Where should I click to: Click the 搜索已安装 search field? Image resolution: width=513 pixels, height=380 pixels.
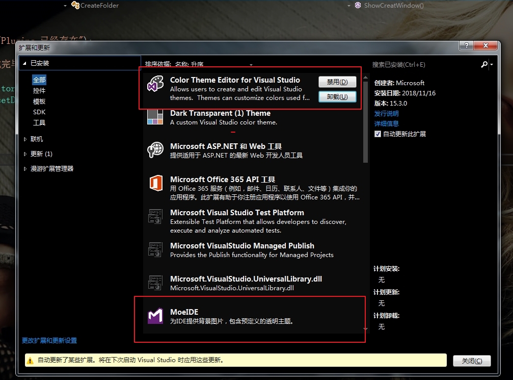(425, 65)
